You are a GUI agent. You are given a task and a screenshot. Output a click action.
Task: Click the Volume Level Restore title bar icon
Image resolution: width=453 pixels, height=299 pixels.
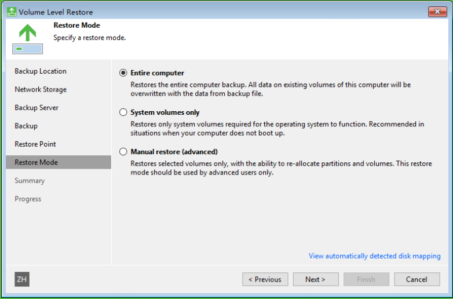[x=12, y=12]
